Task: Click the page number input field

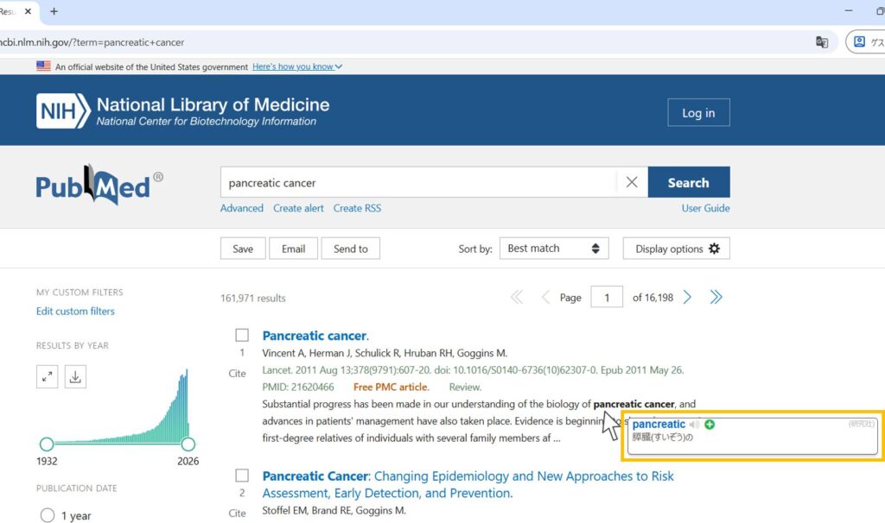Action: point(607,298)
